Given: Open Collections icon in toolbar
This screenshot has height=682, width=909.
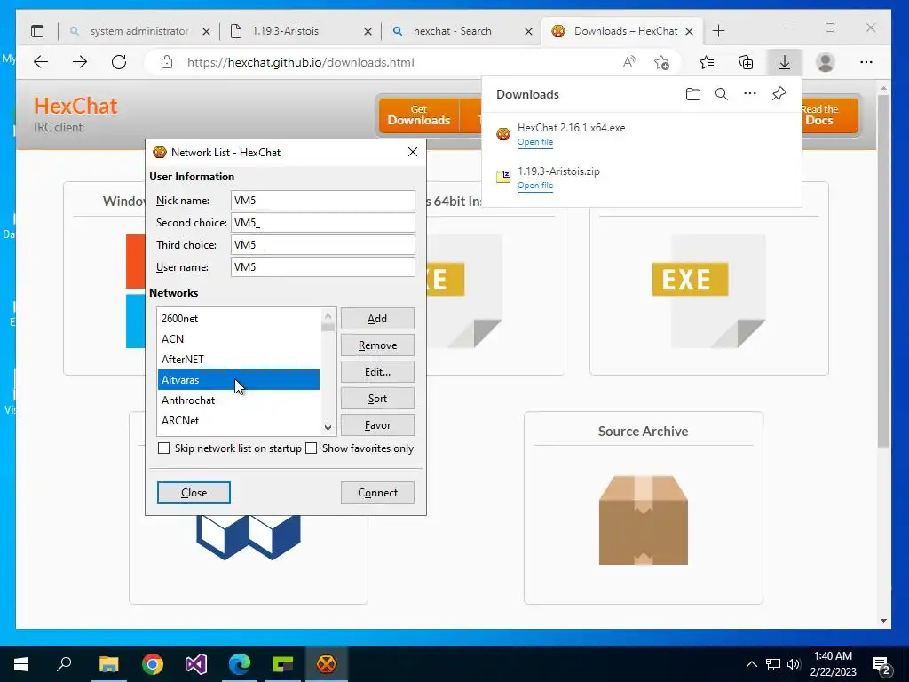Looking at the screenshot, I should point(746,62).
